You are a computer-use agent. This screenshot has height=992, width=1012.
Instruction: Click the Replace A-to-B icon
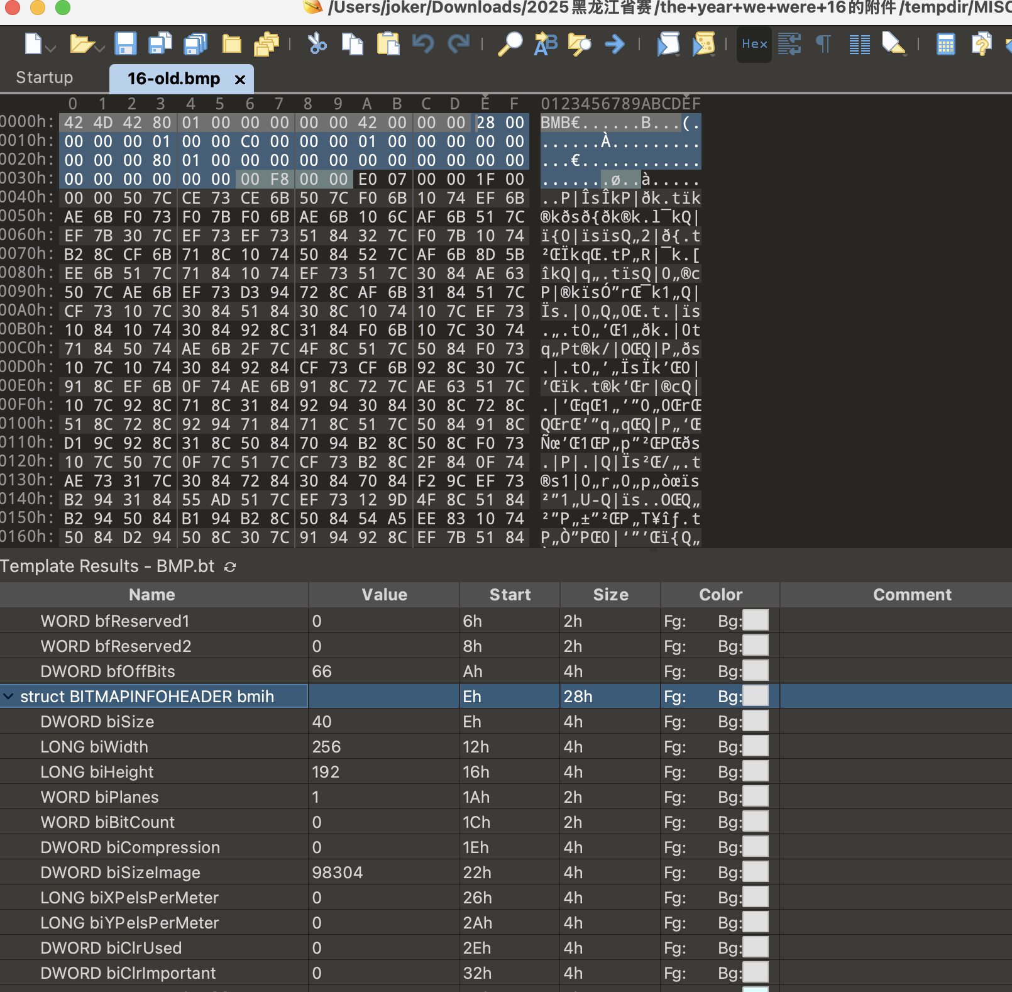pyautogui.click(x=546, y=44)
